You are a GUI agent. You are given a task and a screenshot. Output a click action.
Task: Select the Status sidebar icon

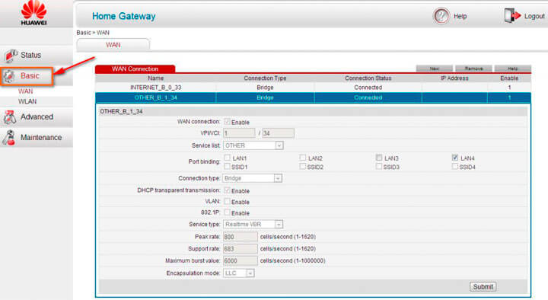tap(11, 56)
